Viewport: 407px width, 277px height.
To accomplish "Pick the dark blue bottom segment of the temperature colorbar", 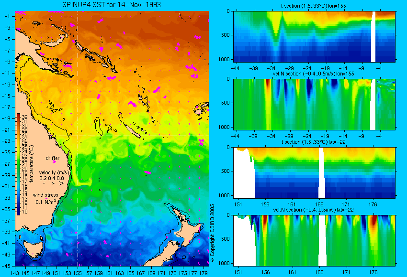I will [x=18, y=212].
